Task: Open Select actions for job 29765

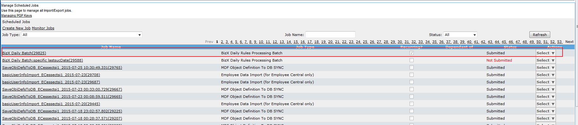Action: coord(546,68)
